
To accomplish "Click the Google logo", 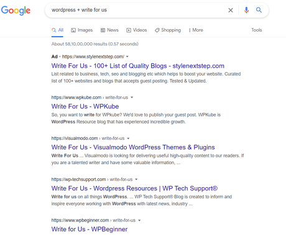I will tap(16, 11).
